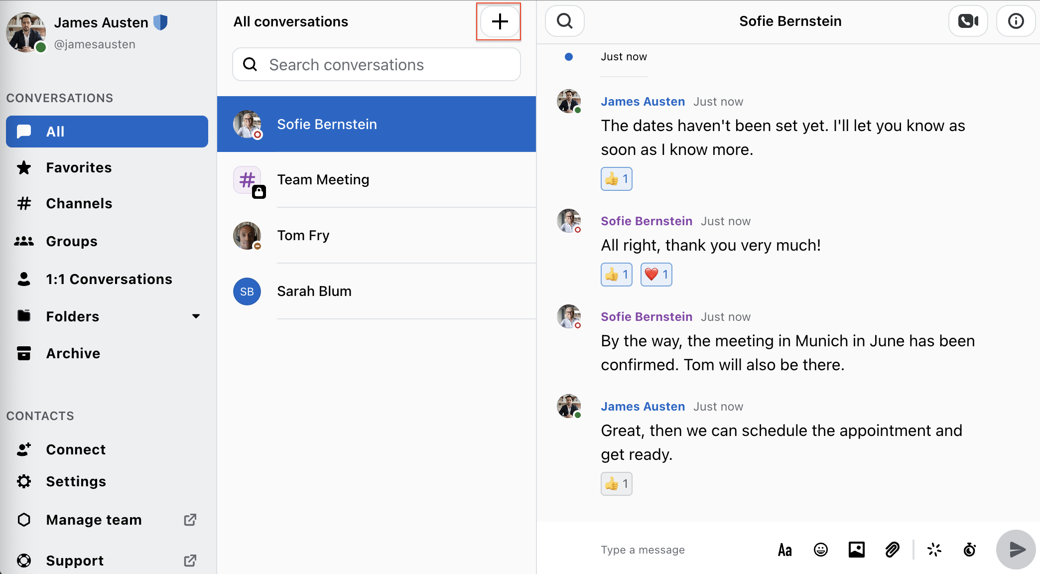1040x574 pixels.
Task: Add a picture to the message
Action: [x=856, y=550]
